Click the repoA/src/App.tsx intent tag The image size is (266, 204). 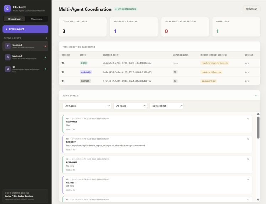click(x=211, y=72)
